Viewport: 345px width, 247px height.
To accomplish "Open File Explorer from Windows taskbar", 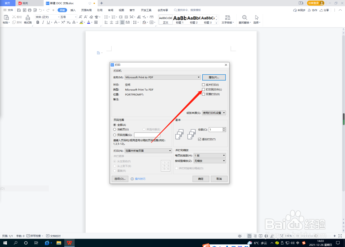I will point(59,243).
